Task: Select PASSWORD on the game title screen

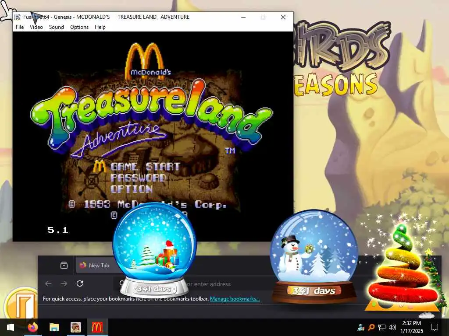Action: (138, 178)
